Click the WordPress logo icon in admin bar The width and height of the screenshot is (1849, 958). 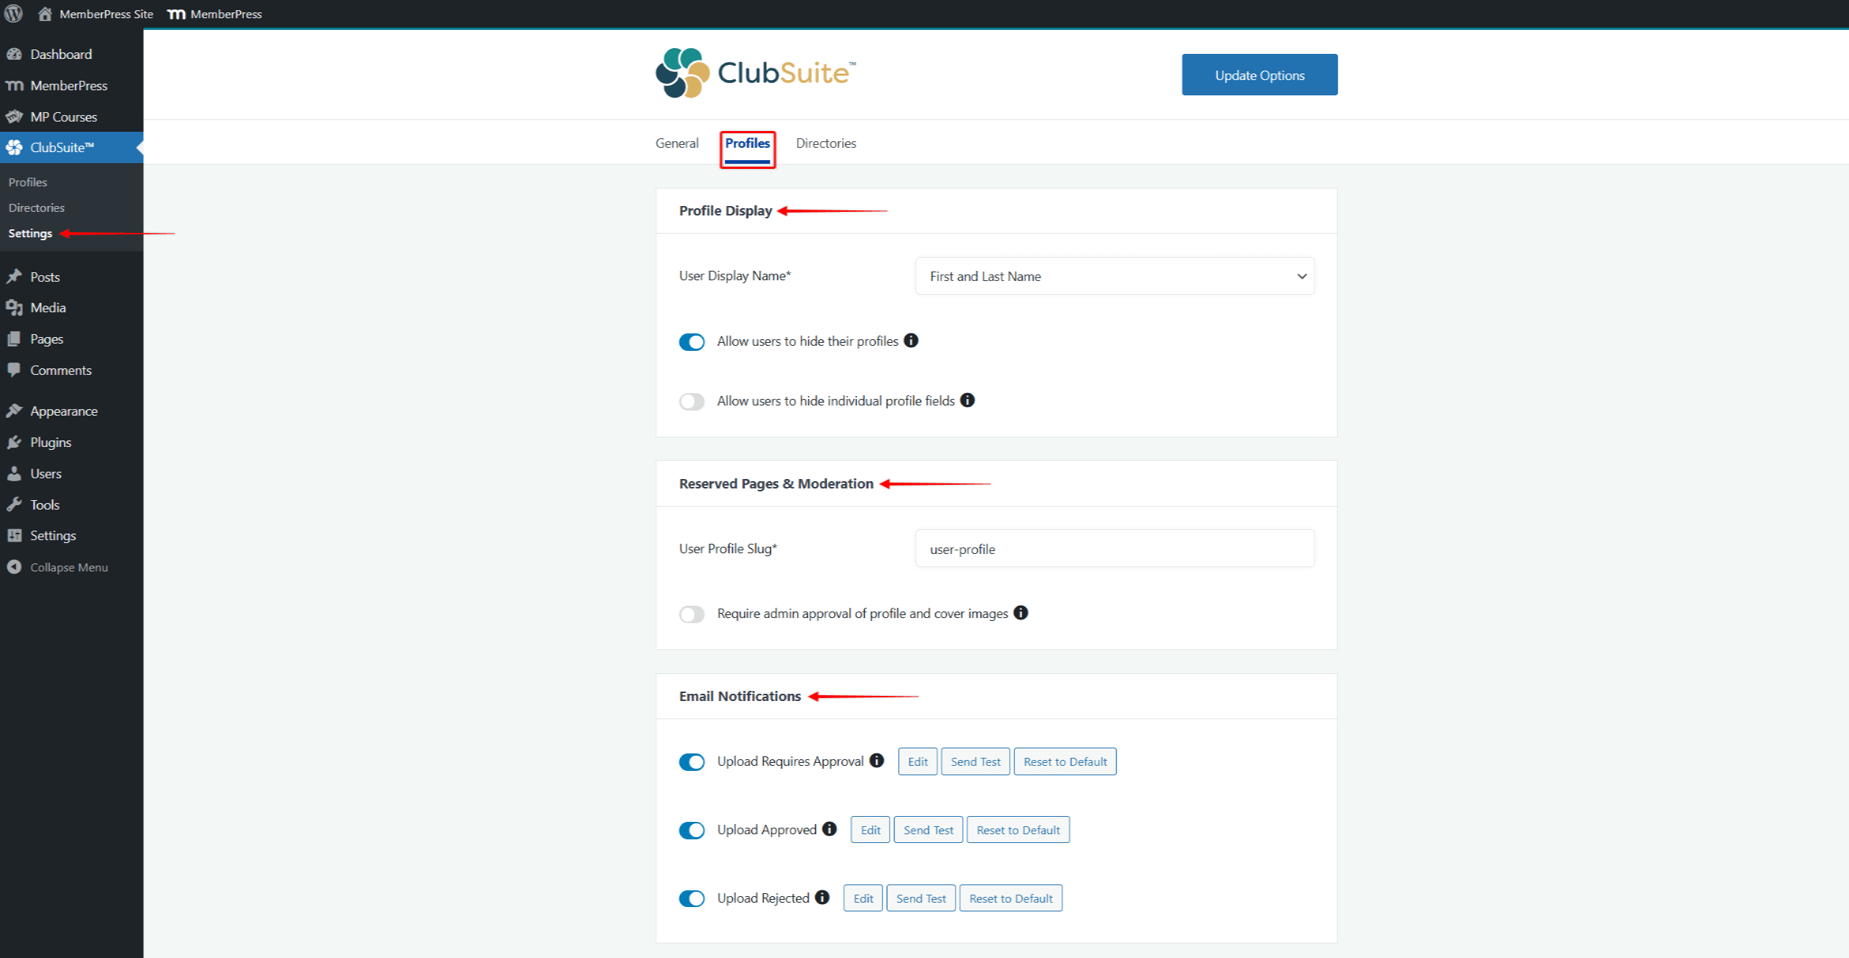[x=14, y=14]
